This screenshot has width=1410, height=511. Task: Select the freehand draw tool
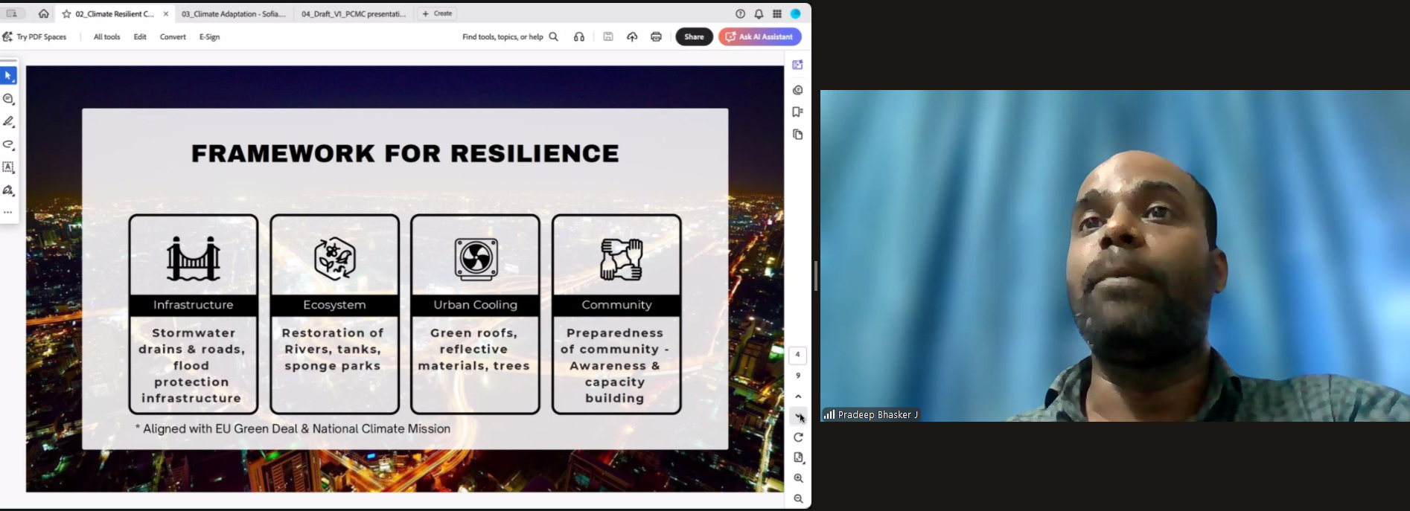(8, 145)
